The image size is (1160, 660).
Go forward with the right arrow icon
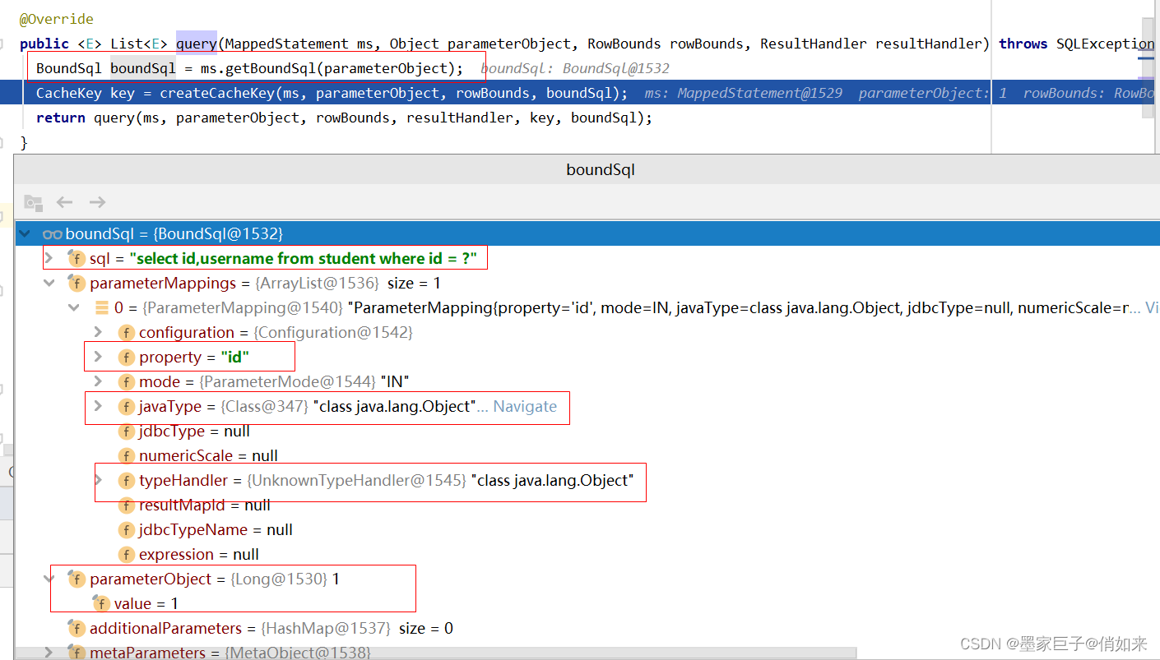coord(97,202)
